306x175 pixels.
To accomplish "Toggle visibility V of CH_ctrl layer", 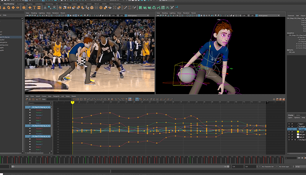I will point(289,132).
